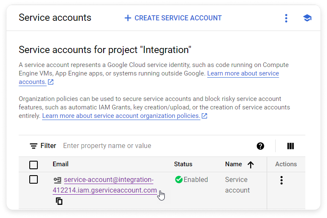Click the external-link icon after organization policies
The image size is (327, 218).
click(204, 116)
